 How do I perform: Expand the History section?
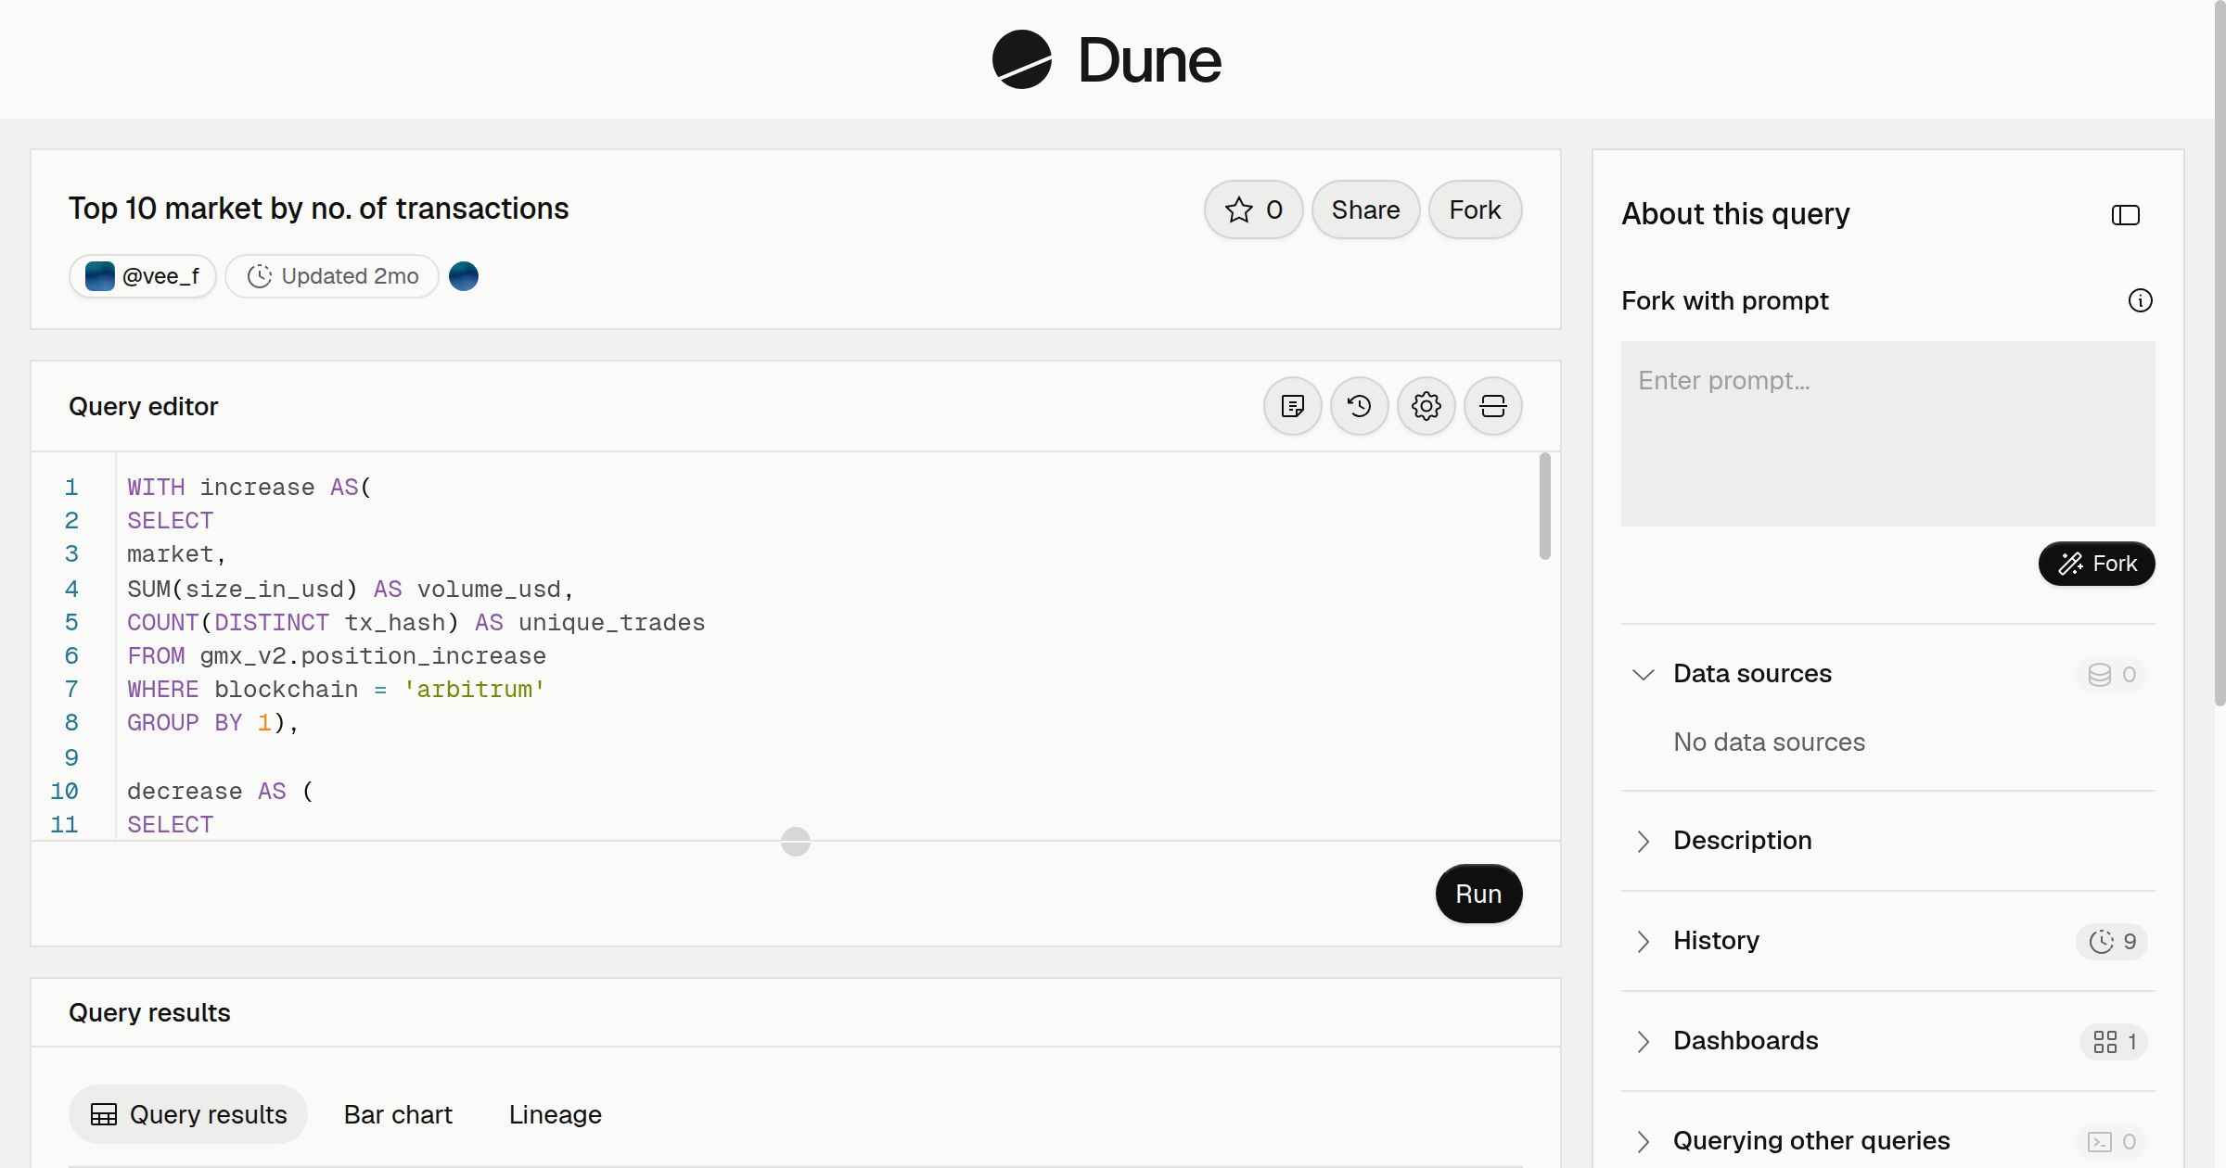point(1643,941)
